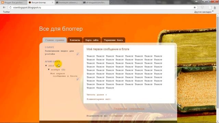Screen dimensions: 219x123
Task: Open downloads via the download arrow icon
Action: point(215,8)
